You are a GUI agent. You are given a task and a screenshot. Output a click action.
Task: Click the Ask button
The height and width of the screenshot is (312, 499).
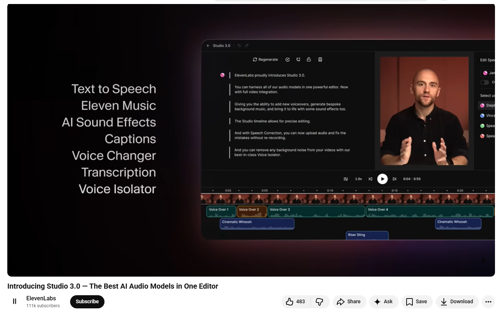tap(384, 302)
